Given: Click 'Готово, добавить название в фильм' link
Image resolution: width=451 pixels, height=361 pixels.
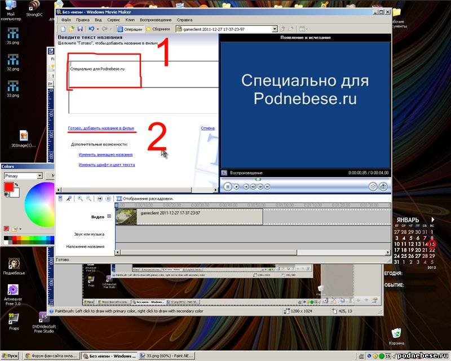Looking at the screenshot, I should pos(101,128).
